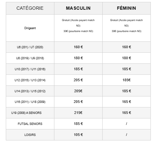Select the feminine 165 € price for U16/U18

coord(127,102)
